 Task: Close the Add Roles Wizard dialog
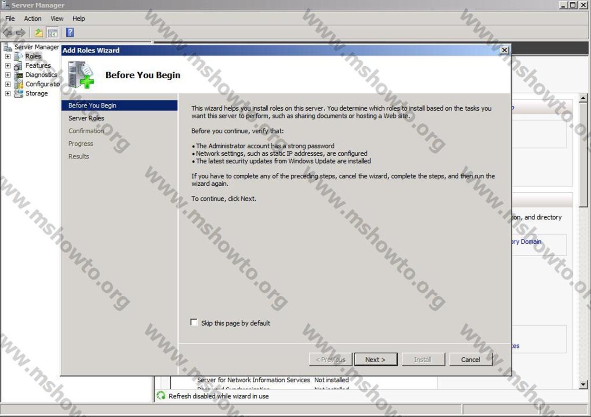(505, 50)
